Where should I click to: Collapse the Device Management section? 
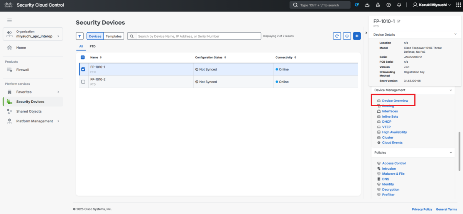(x=451, y=90)
